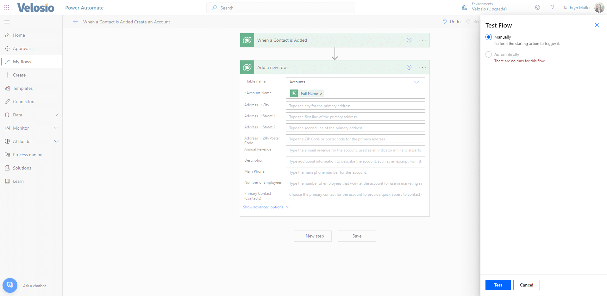The image size is (607, 296).
Task: Save the flow
Action: pyautogui.click(x=356, y=236)
